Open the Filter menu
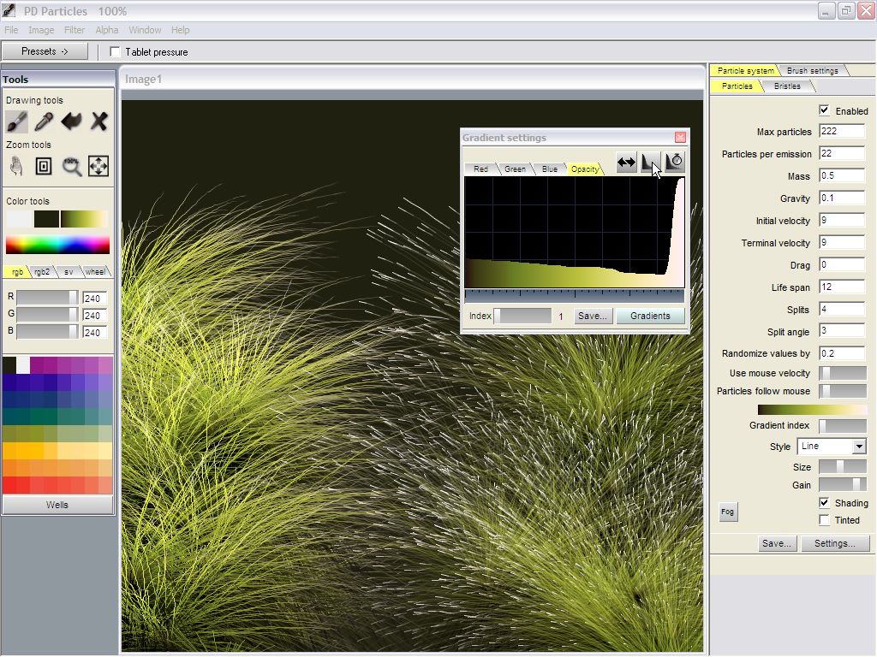The width and height of the screenshot is (877, 657). pos(75,30)
